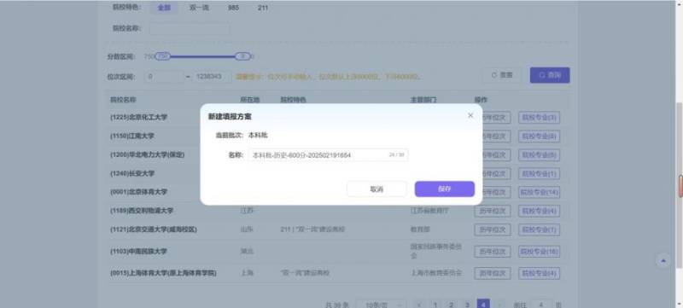683x308 pixels.
Task: Click school name (1121)北京交通大学(威海校区)
Action: click(154, 230)
